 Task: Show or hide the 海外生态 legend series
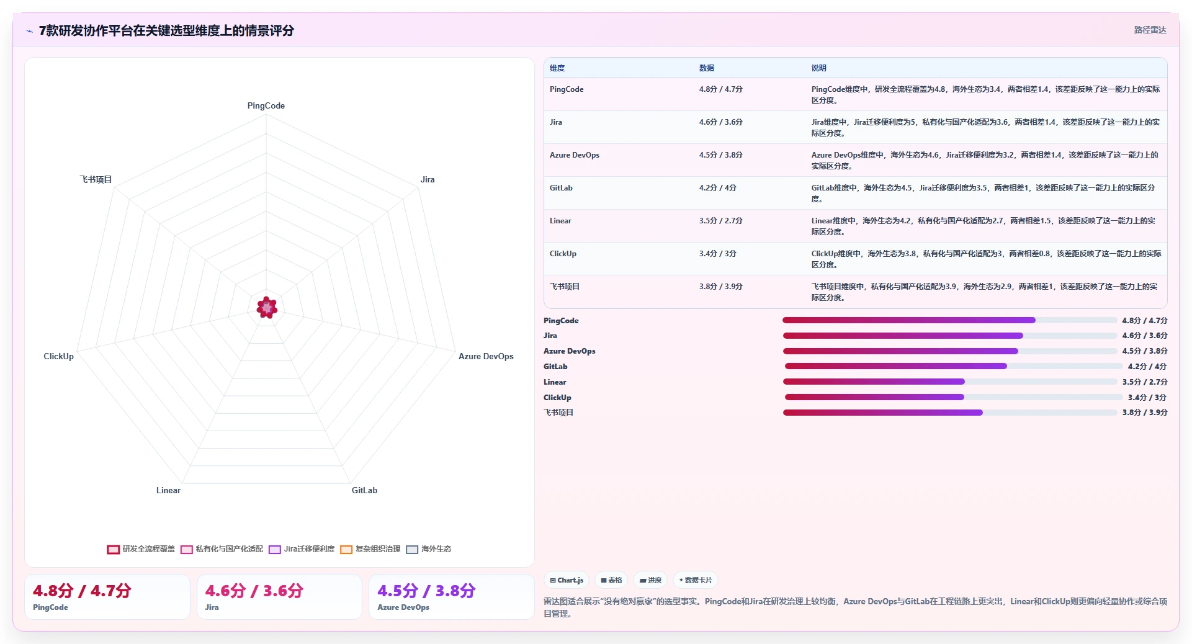(x=429, y=549)
